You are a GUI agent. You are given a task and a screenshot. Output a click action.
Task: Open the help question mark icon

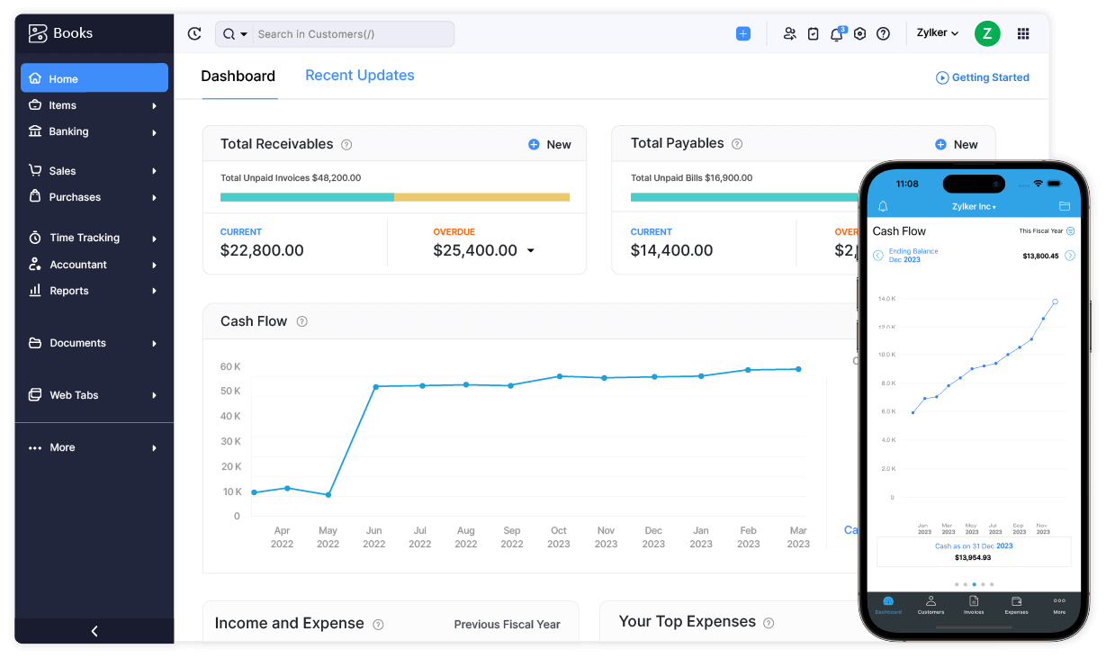(883, 33)
